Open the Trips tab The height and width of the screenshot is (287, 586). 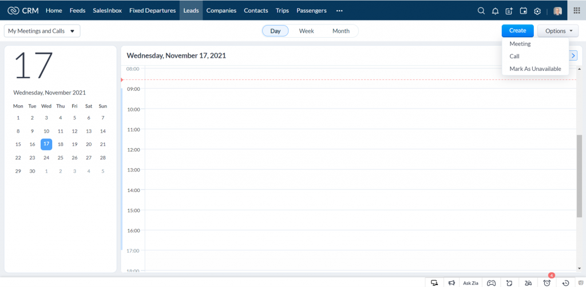[x=282, y=10]
